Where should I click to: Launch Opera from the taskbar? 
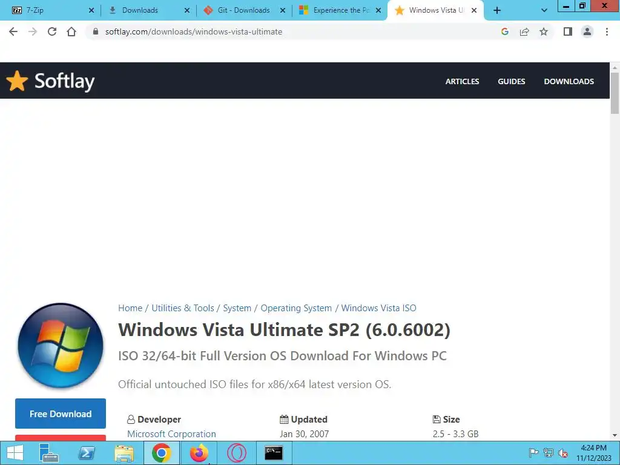237,453
